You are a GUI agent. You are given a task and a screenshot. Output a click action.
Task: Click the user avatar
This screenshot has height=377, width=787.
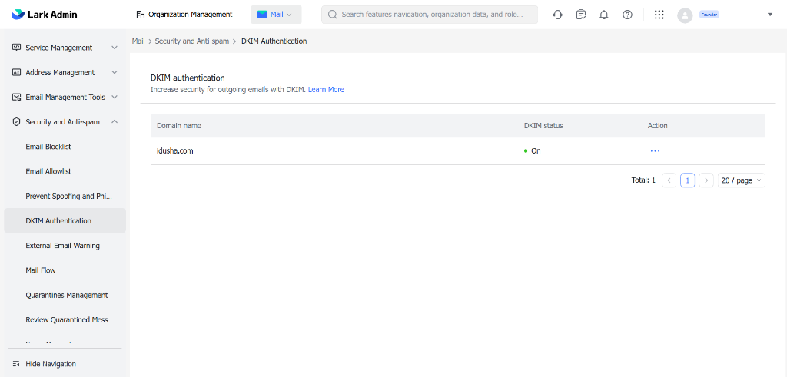coord(685,15)
